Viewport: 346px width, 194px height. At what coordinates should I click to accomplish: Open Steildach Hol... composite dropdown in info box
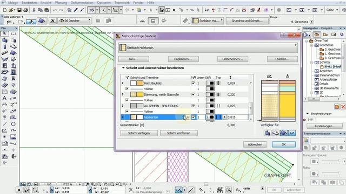tap(207, 20)
